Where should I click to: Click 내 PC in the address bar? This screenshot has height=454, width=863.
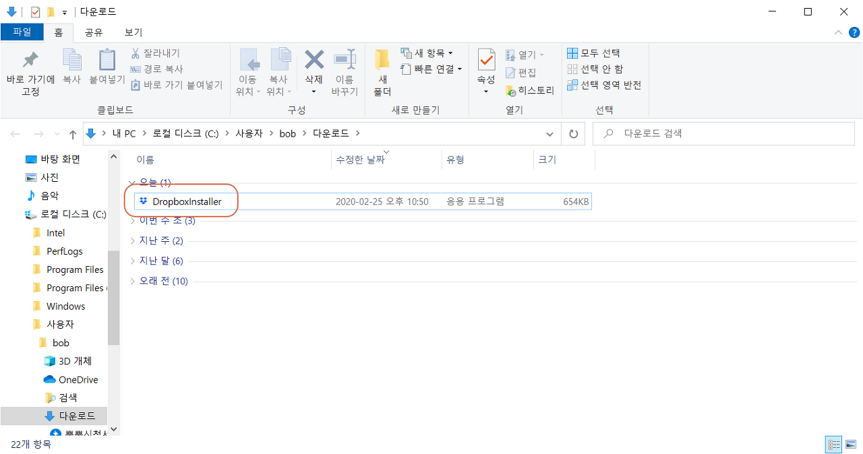point(124,133)
